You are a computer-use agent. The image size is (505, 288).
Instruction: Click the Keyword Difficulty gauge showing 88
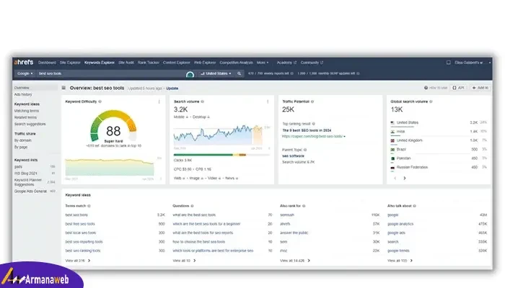[113, 127]
